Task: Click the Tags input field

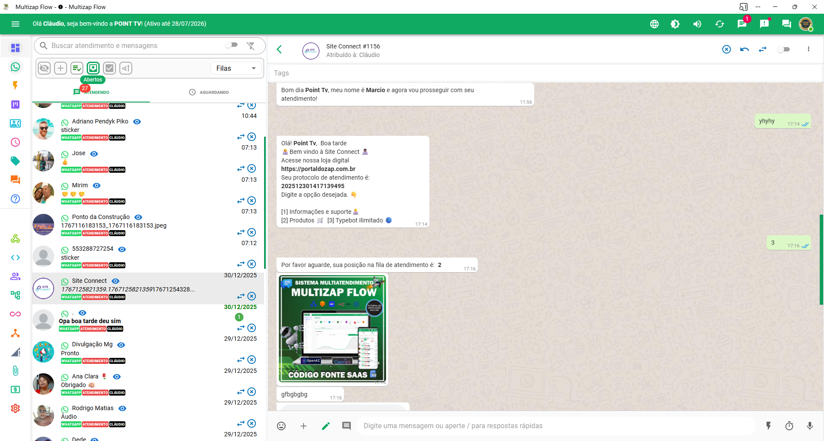Action: click(x=545, y=73)
